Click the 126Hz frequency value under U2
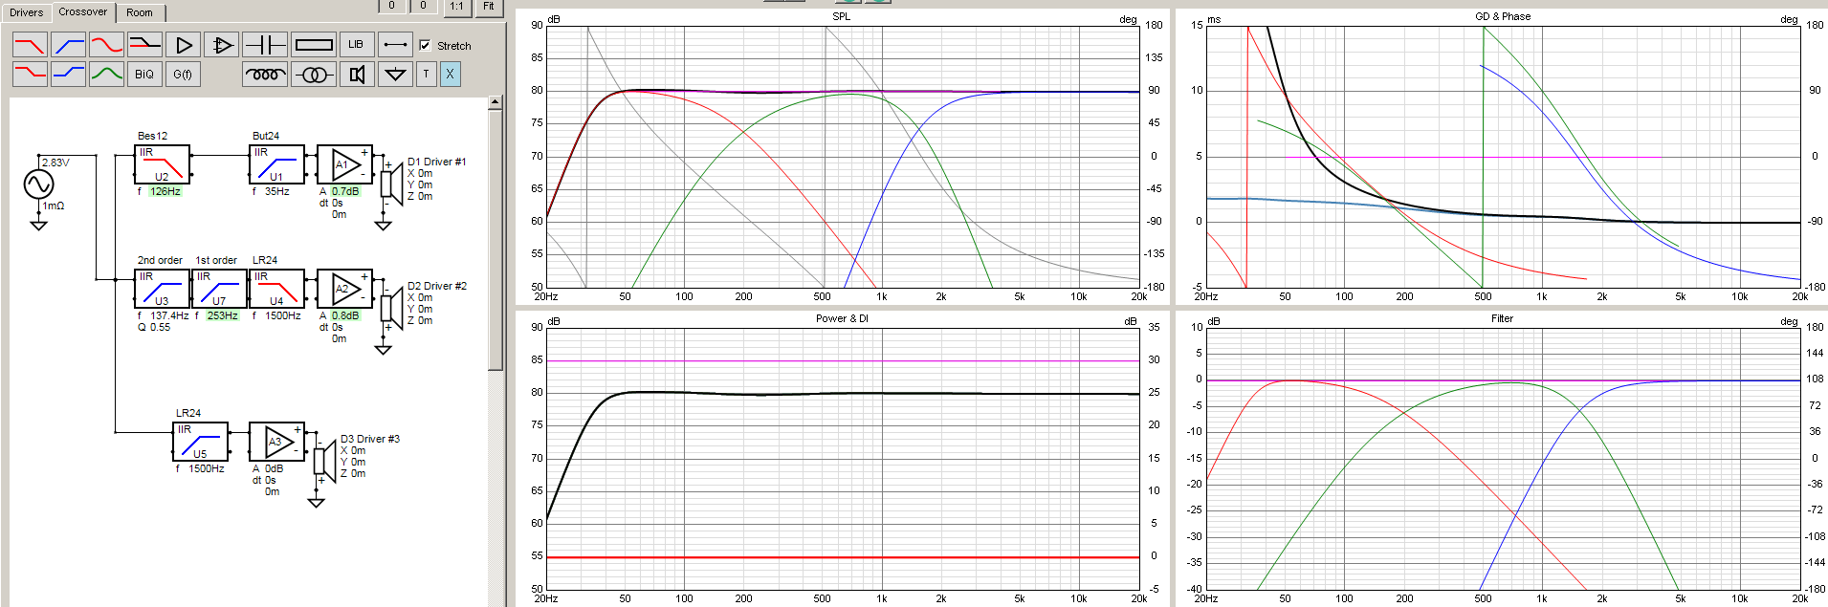 pyautogui.click(x=165, y=191)
